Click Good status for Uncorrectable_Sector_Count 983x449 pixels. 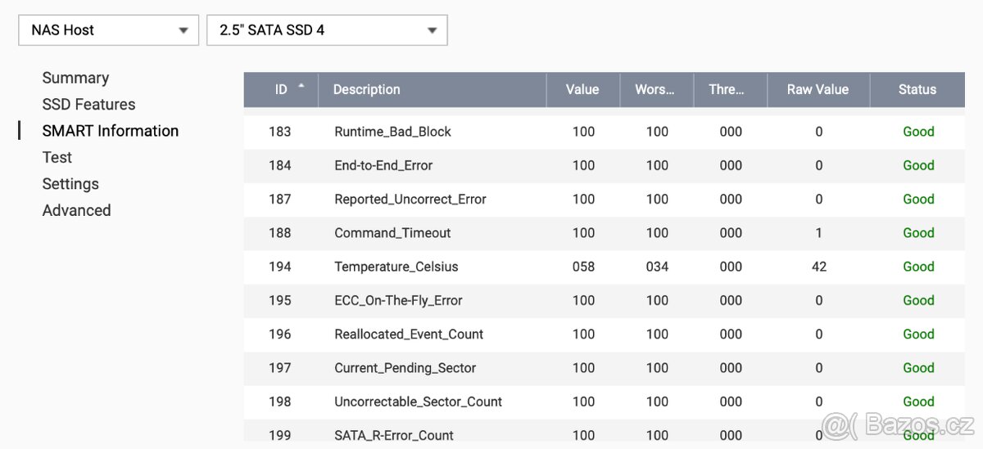(x=918, y=402)
